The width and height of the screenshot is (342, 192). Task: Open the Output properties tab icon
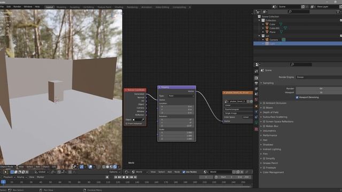tap(256, 83)
